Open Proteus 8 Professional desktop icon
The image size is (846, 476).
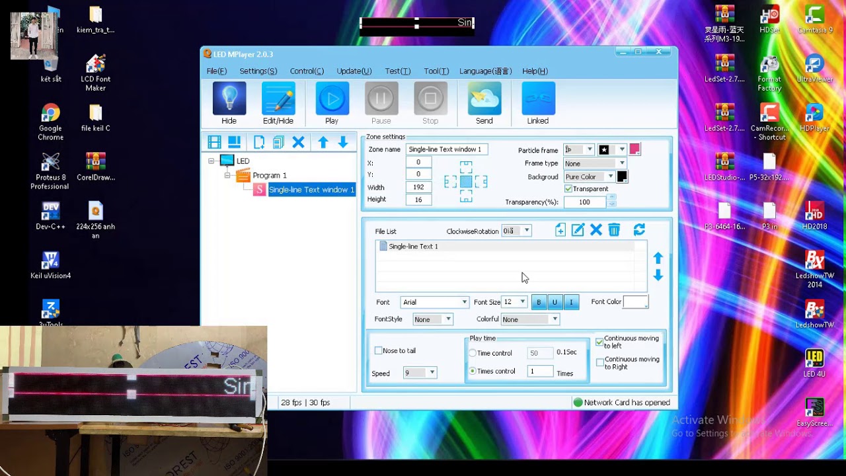click(x=50, y=171)
